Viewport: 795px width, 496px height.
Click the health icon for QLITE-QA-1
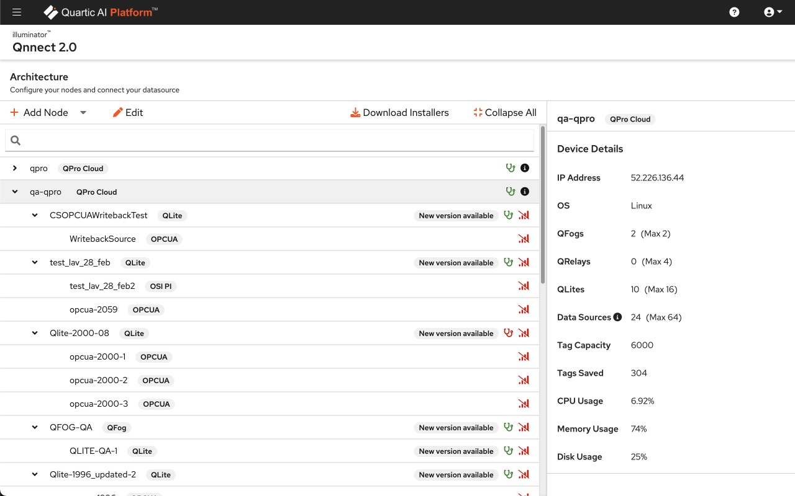point(509,451)
